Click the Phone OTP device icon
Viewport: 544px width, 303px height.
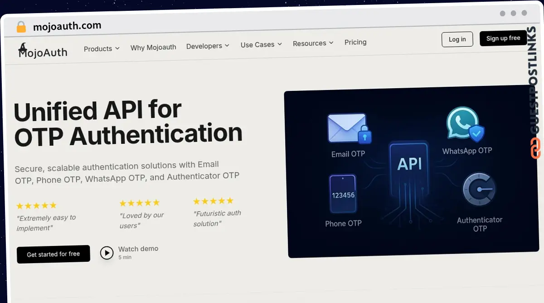pos(343,195)
